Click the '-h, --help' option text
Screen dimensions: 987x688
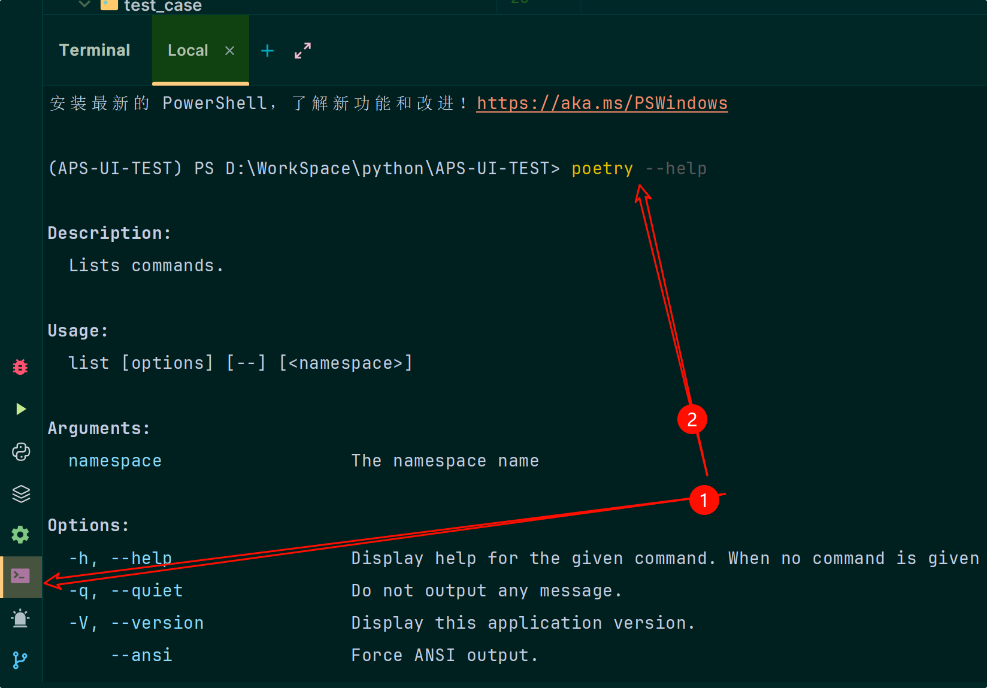[120, 558]
